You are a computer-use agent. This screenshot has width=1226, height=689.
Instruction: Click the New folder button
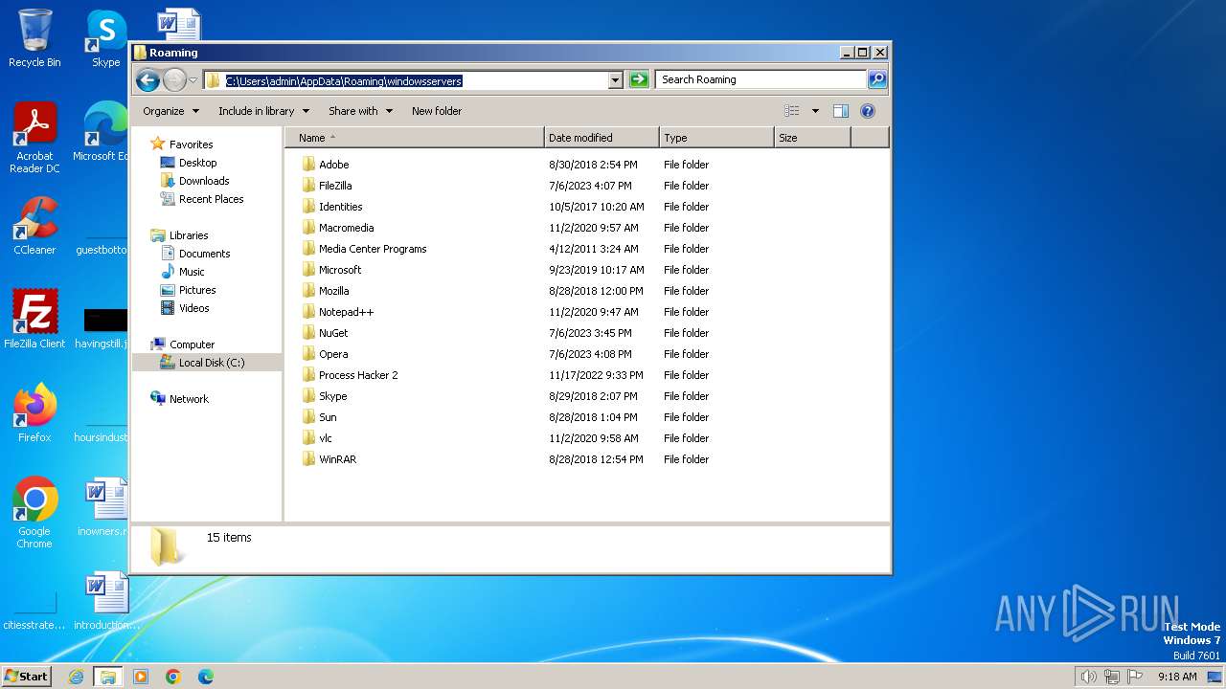[437, 111]
